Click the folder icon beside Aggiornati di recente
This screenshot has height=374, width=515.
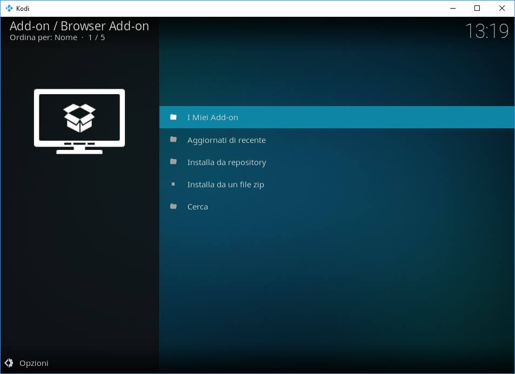coord(173,139)
